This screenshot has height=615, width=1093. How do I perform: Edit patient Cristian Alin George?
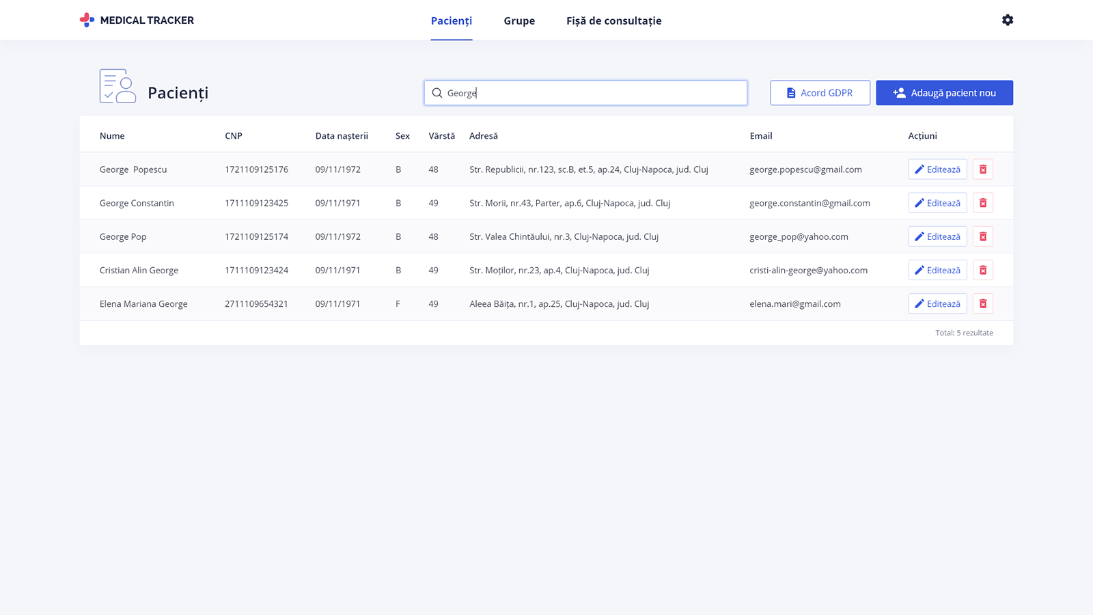[937, 270]
